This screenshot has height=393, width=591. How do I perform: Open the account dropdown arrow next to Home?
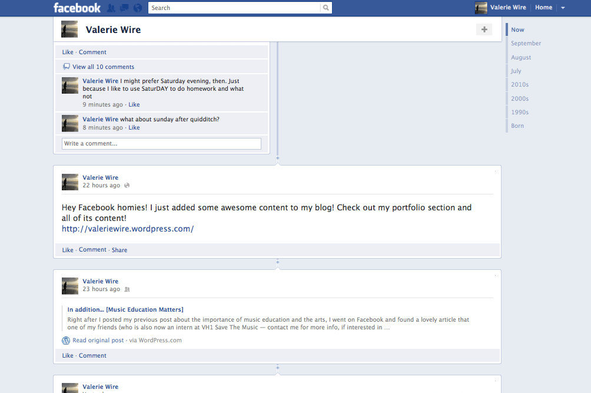(x=563, y=8)
